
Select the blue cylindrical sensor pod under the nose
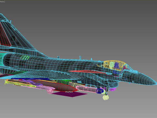100,91
